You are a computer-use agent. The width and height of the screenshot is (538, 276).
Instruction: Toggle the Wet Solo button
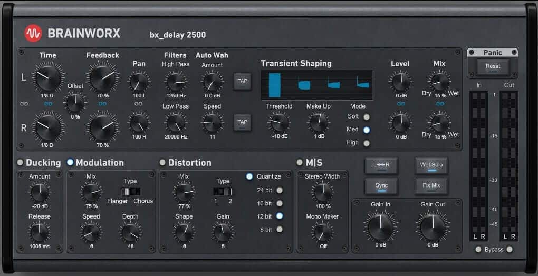pos(431,166)
